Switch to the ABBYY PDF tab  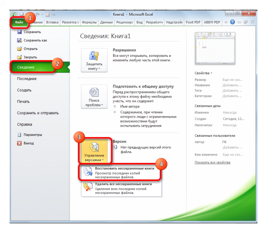pos(212,22)
